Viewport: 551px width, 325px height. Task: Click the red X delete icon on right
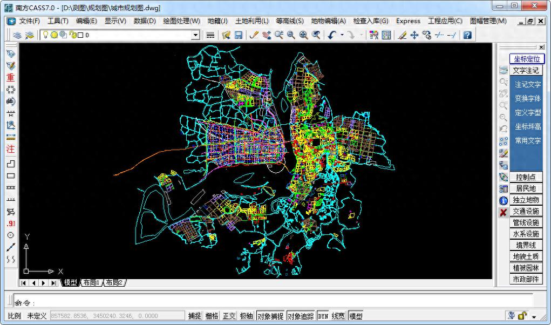[503, 212]
